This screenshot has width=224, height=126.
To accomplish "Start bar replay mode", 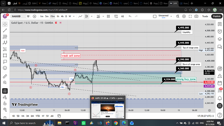I will 122,16.
